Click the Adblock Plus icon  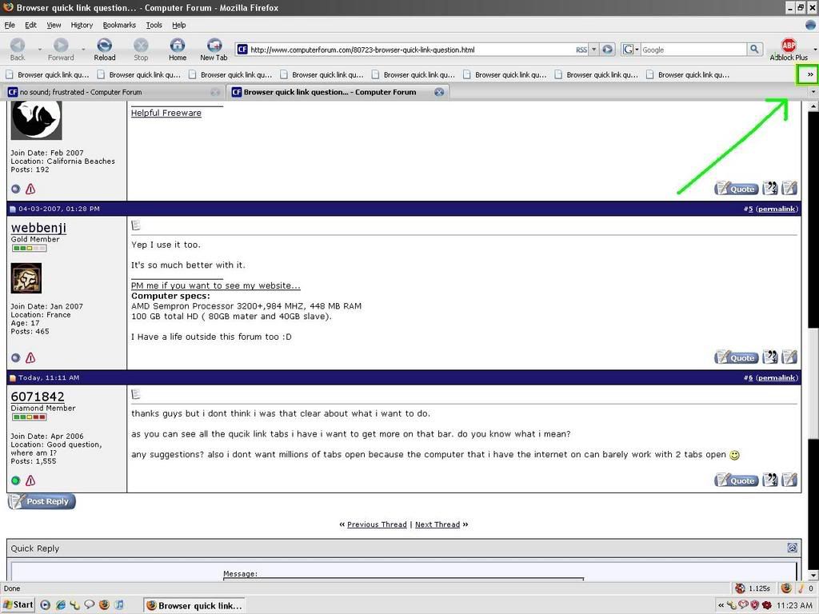(789, 46)
